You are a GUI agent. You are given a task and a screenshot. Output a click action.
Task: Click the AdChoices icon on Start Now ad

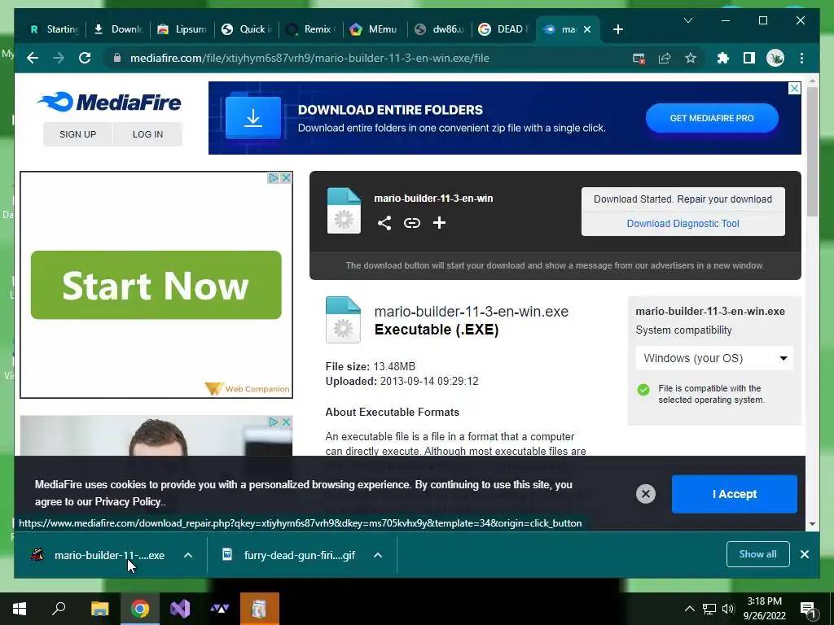point(274,178)
